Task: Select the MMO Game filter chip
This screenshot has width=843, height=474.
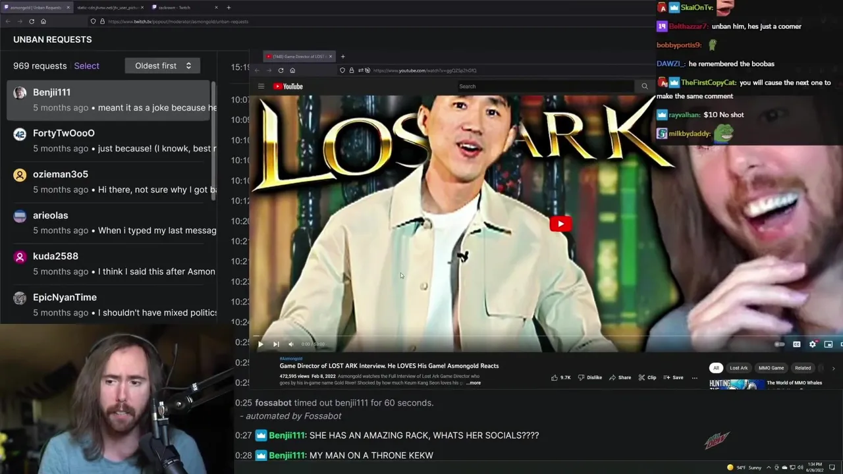Action: (x=771, y=368)
